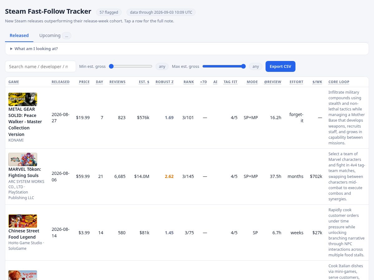Open the Metal Gear Solid game thumbnail
The image size is (374, 280).
click(x=23, y=99)
